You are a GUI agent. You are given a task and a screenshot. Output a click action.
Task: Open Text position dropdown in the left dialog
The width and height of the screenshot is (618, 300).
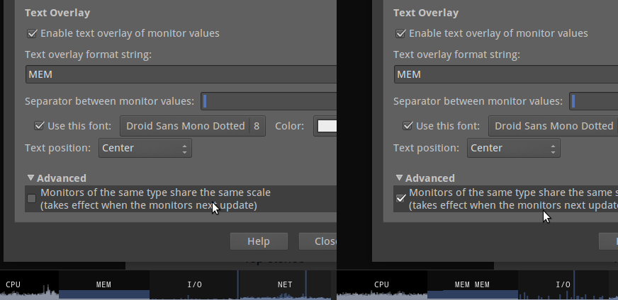[x=145, y=148]
